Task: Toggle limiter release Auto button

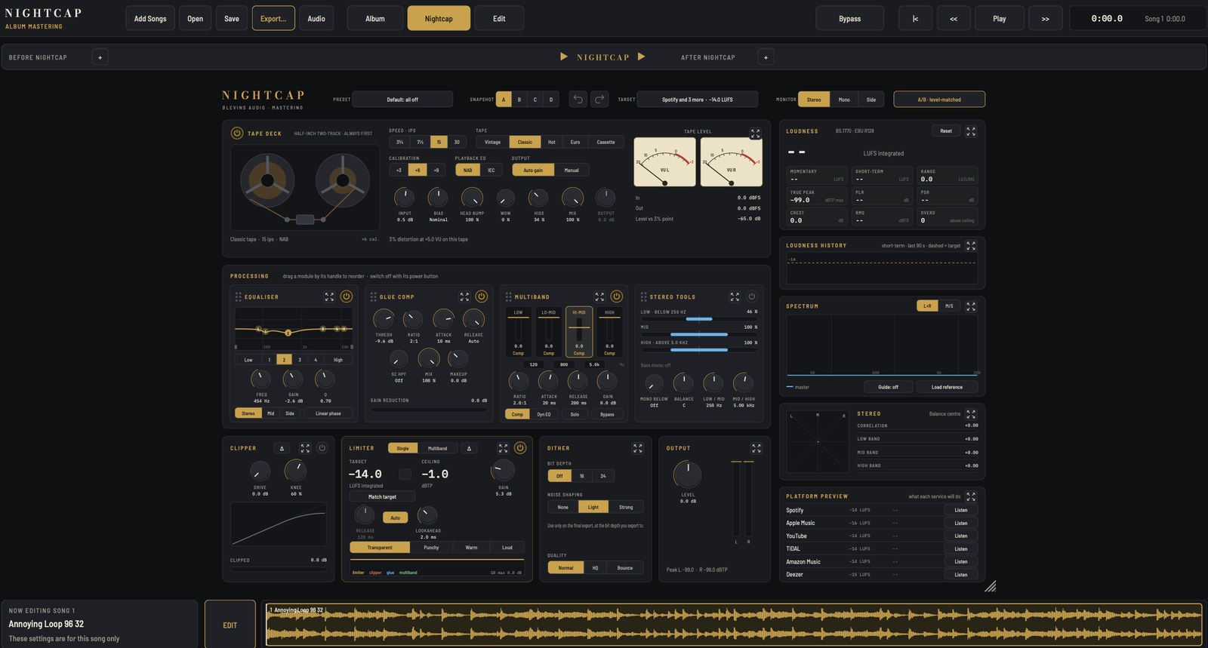Action: tap(395, 517)
